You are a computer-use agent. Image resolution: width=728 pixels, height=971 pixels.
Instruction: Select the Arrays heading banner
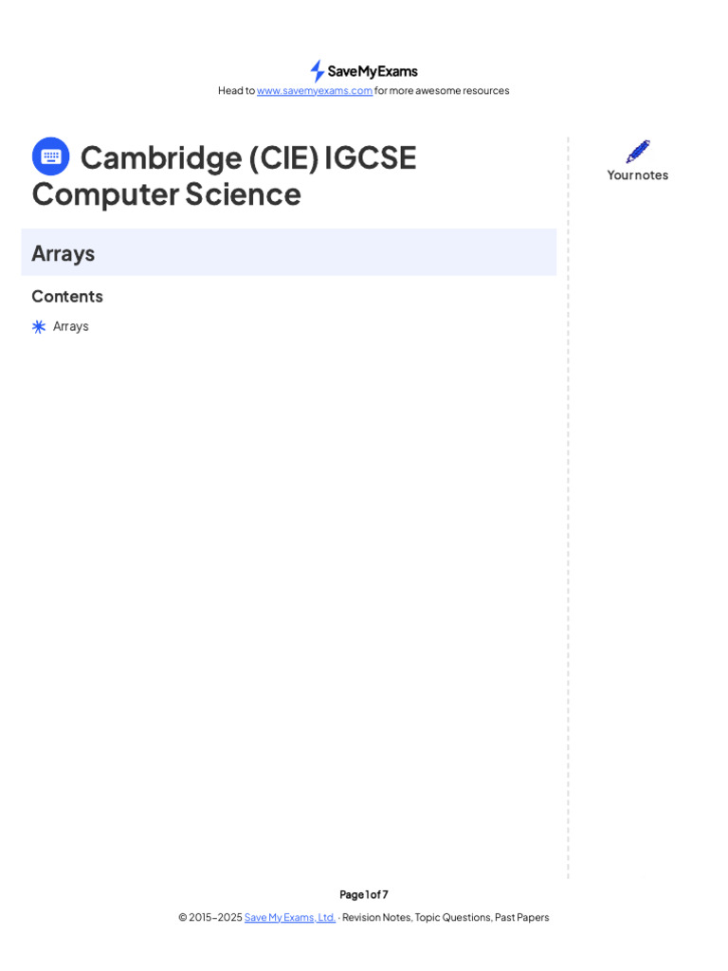tap(288, 252)
